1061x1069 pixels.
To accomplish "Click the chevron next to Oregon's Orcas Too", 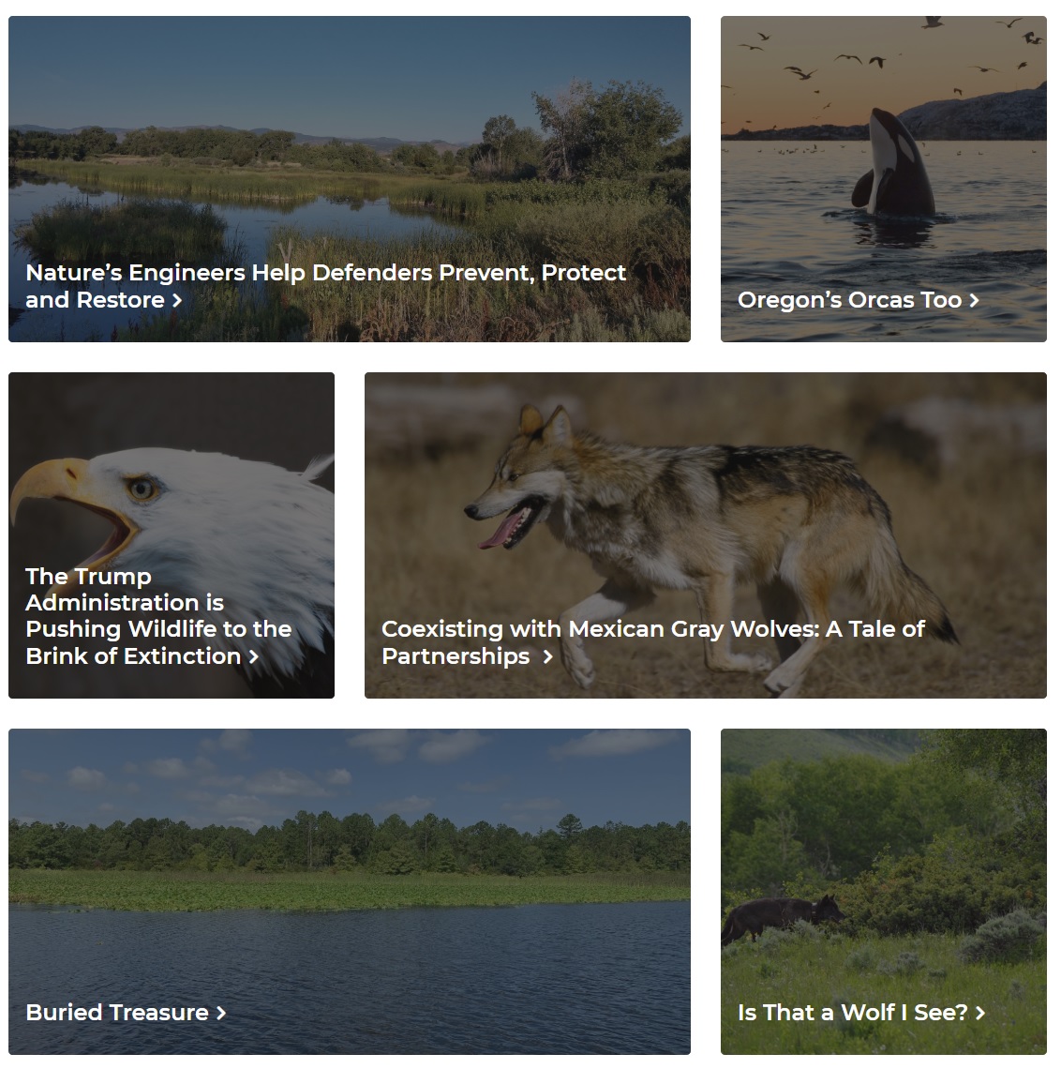I will [974, 301].
